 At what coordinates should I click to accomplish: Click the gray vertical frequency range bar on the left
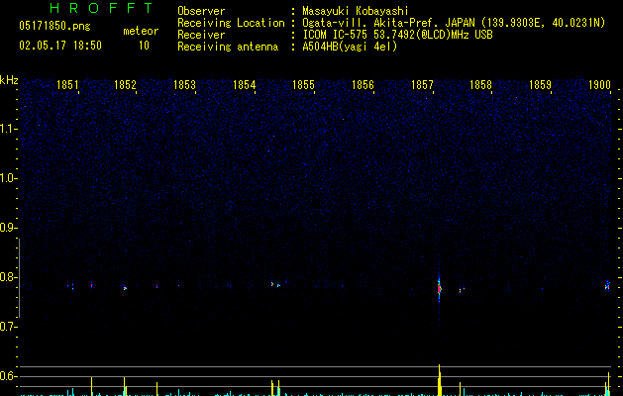[19, 277]
